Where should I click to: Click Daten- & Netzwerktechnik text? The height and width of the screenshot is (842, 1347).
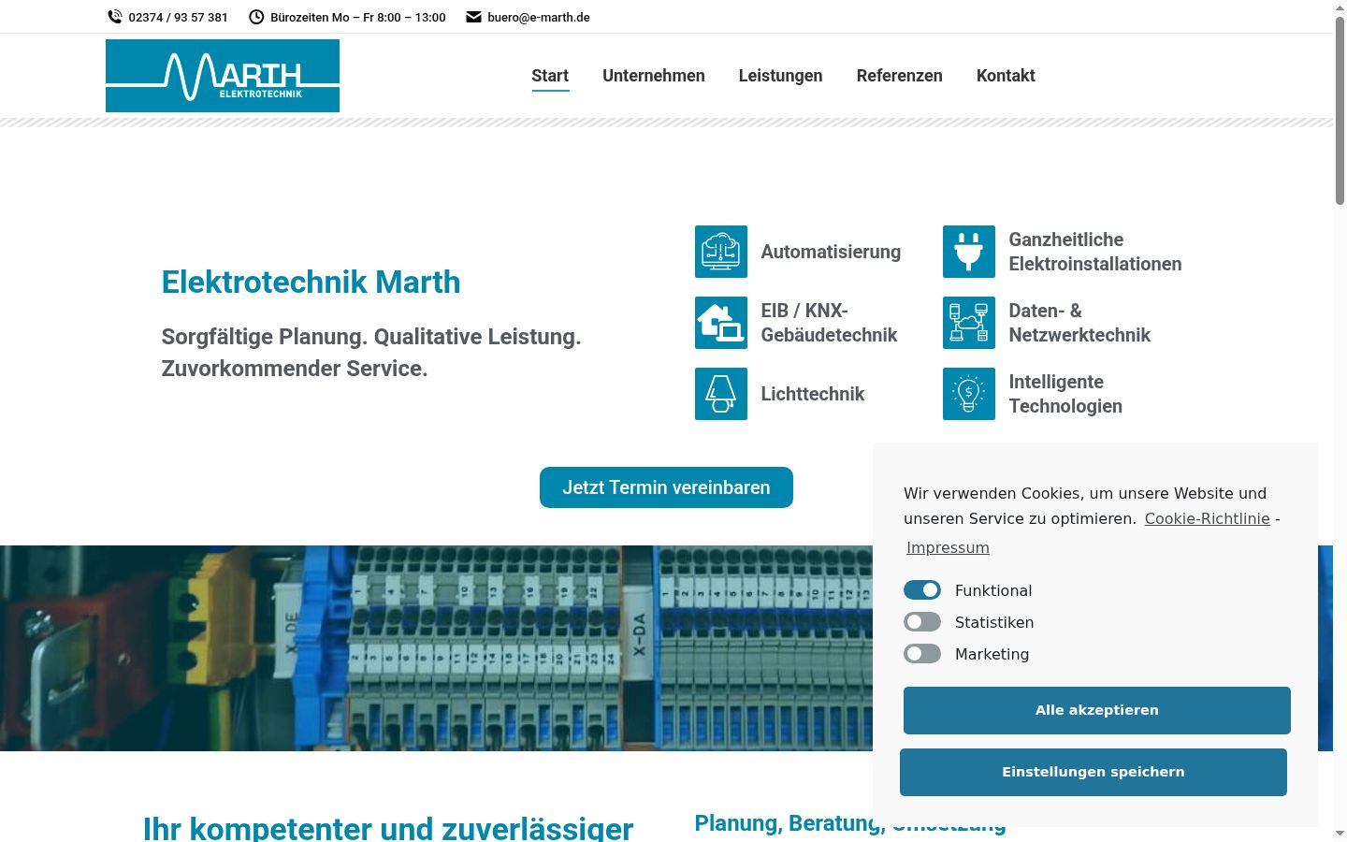1079,323
